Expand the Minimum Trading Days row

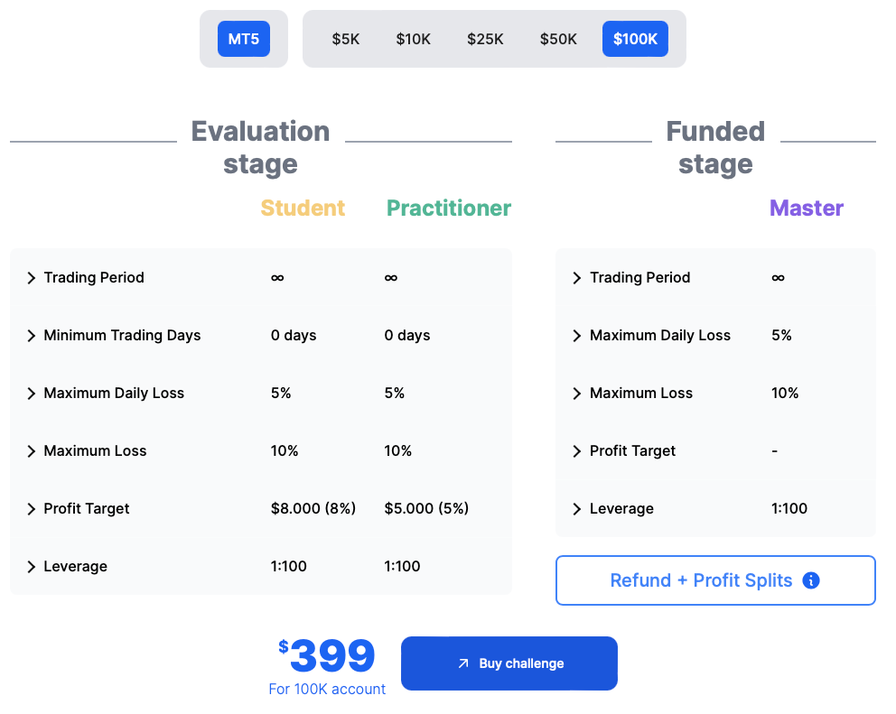[30, 335]
